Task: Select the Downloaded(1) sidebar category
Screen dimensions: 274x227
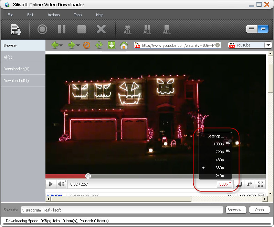Action: tap(16, 81)
